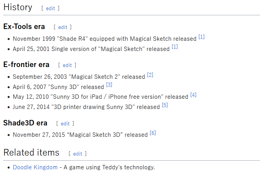Click the History section heading

pyautogui.click(x=18, y=7)
